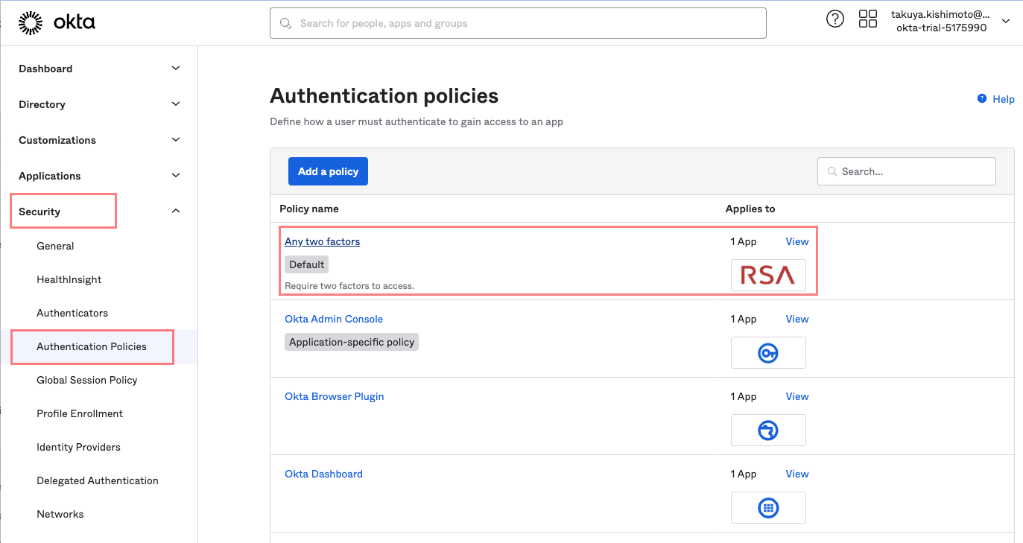Screen dimensions: 1023x543
Task: Click the people, apps and groups search bar
Action: [x=518, y=23]
